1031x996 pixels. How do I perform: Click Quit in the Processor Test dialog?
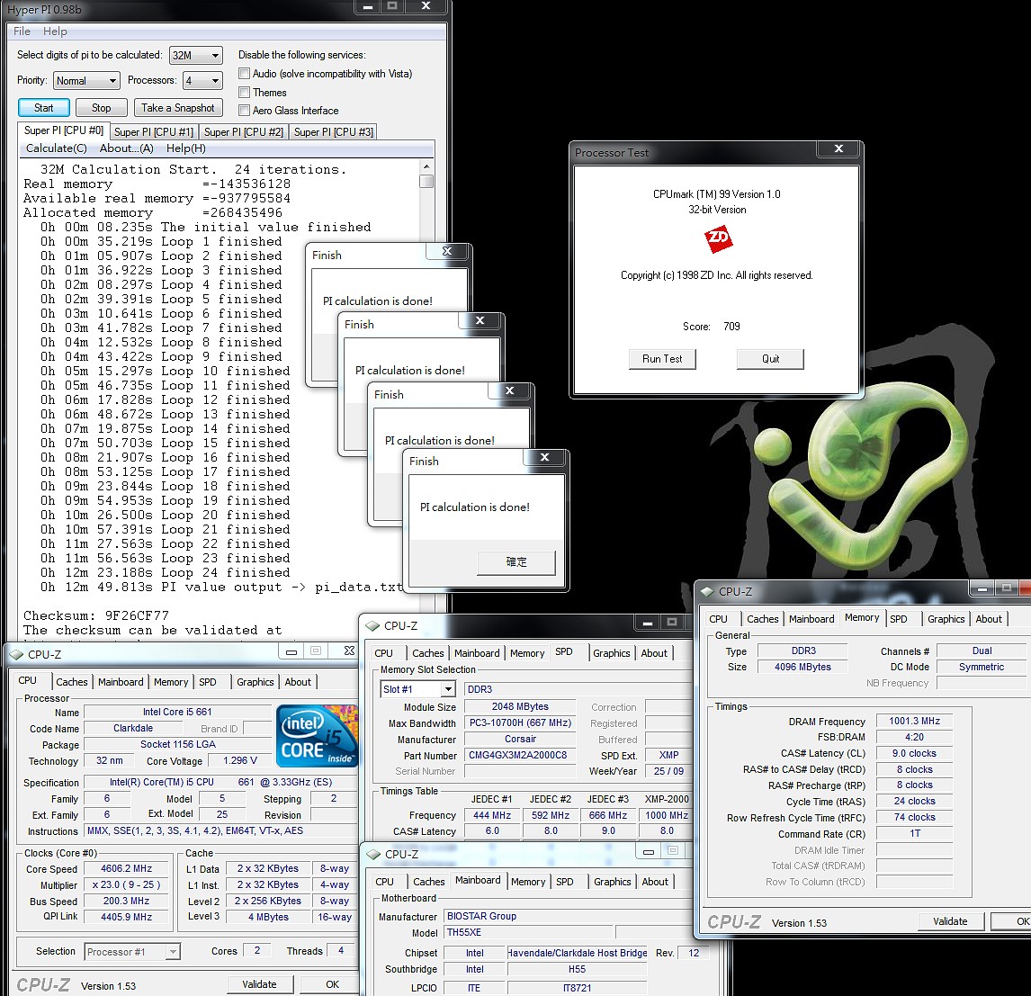(771, 359)
